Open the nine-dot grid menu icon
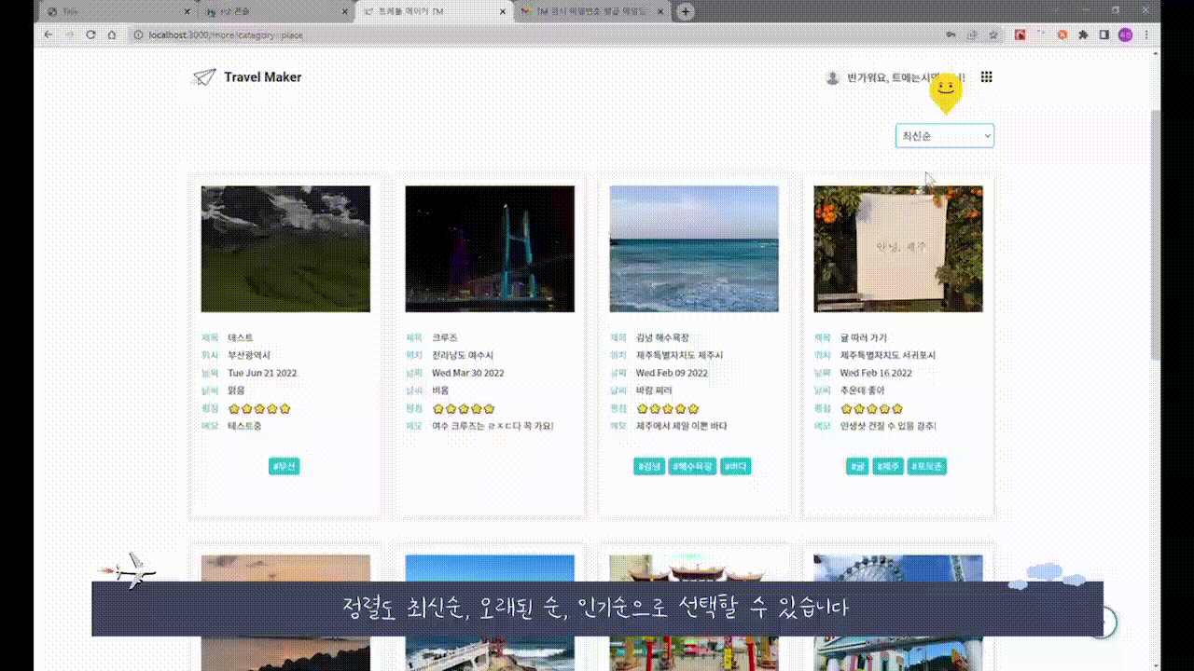The height and width of the screenshot is (671, 1194). click(986, 77)
